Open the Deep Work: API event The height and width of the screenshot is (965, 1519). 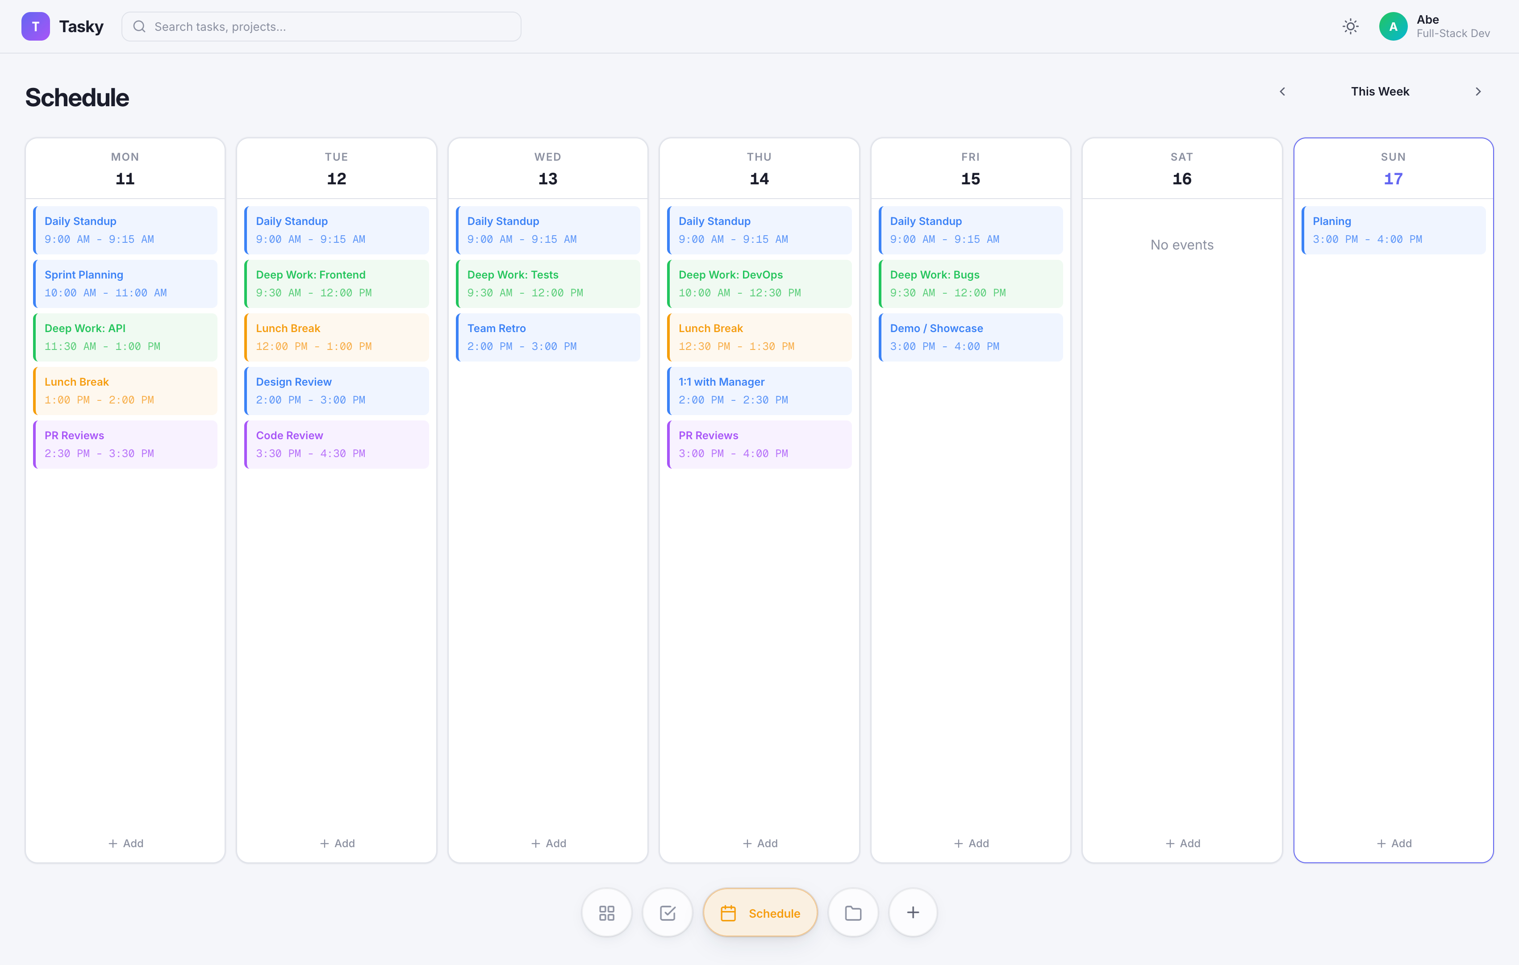coord(125,337)
